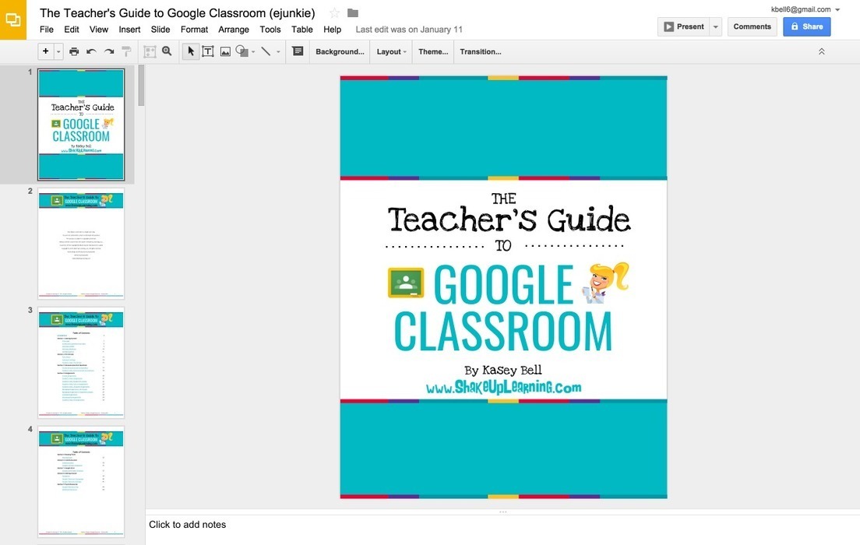Click the Zoom magnifier tool
This screenshot has width=860, height=545.
[x=167, y=51]
